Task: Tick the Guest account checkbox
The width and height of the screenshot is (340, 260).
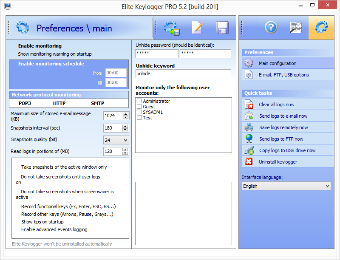Action: [139, 107]
